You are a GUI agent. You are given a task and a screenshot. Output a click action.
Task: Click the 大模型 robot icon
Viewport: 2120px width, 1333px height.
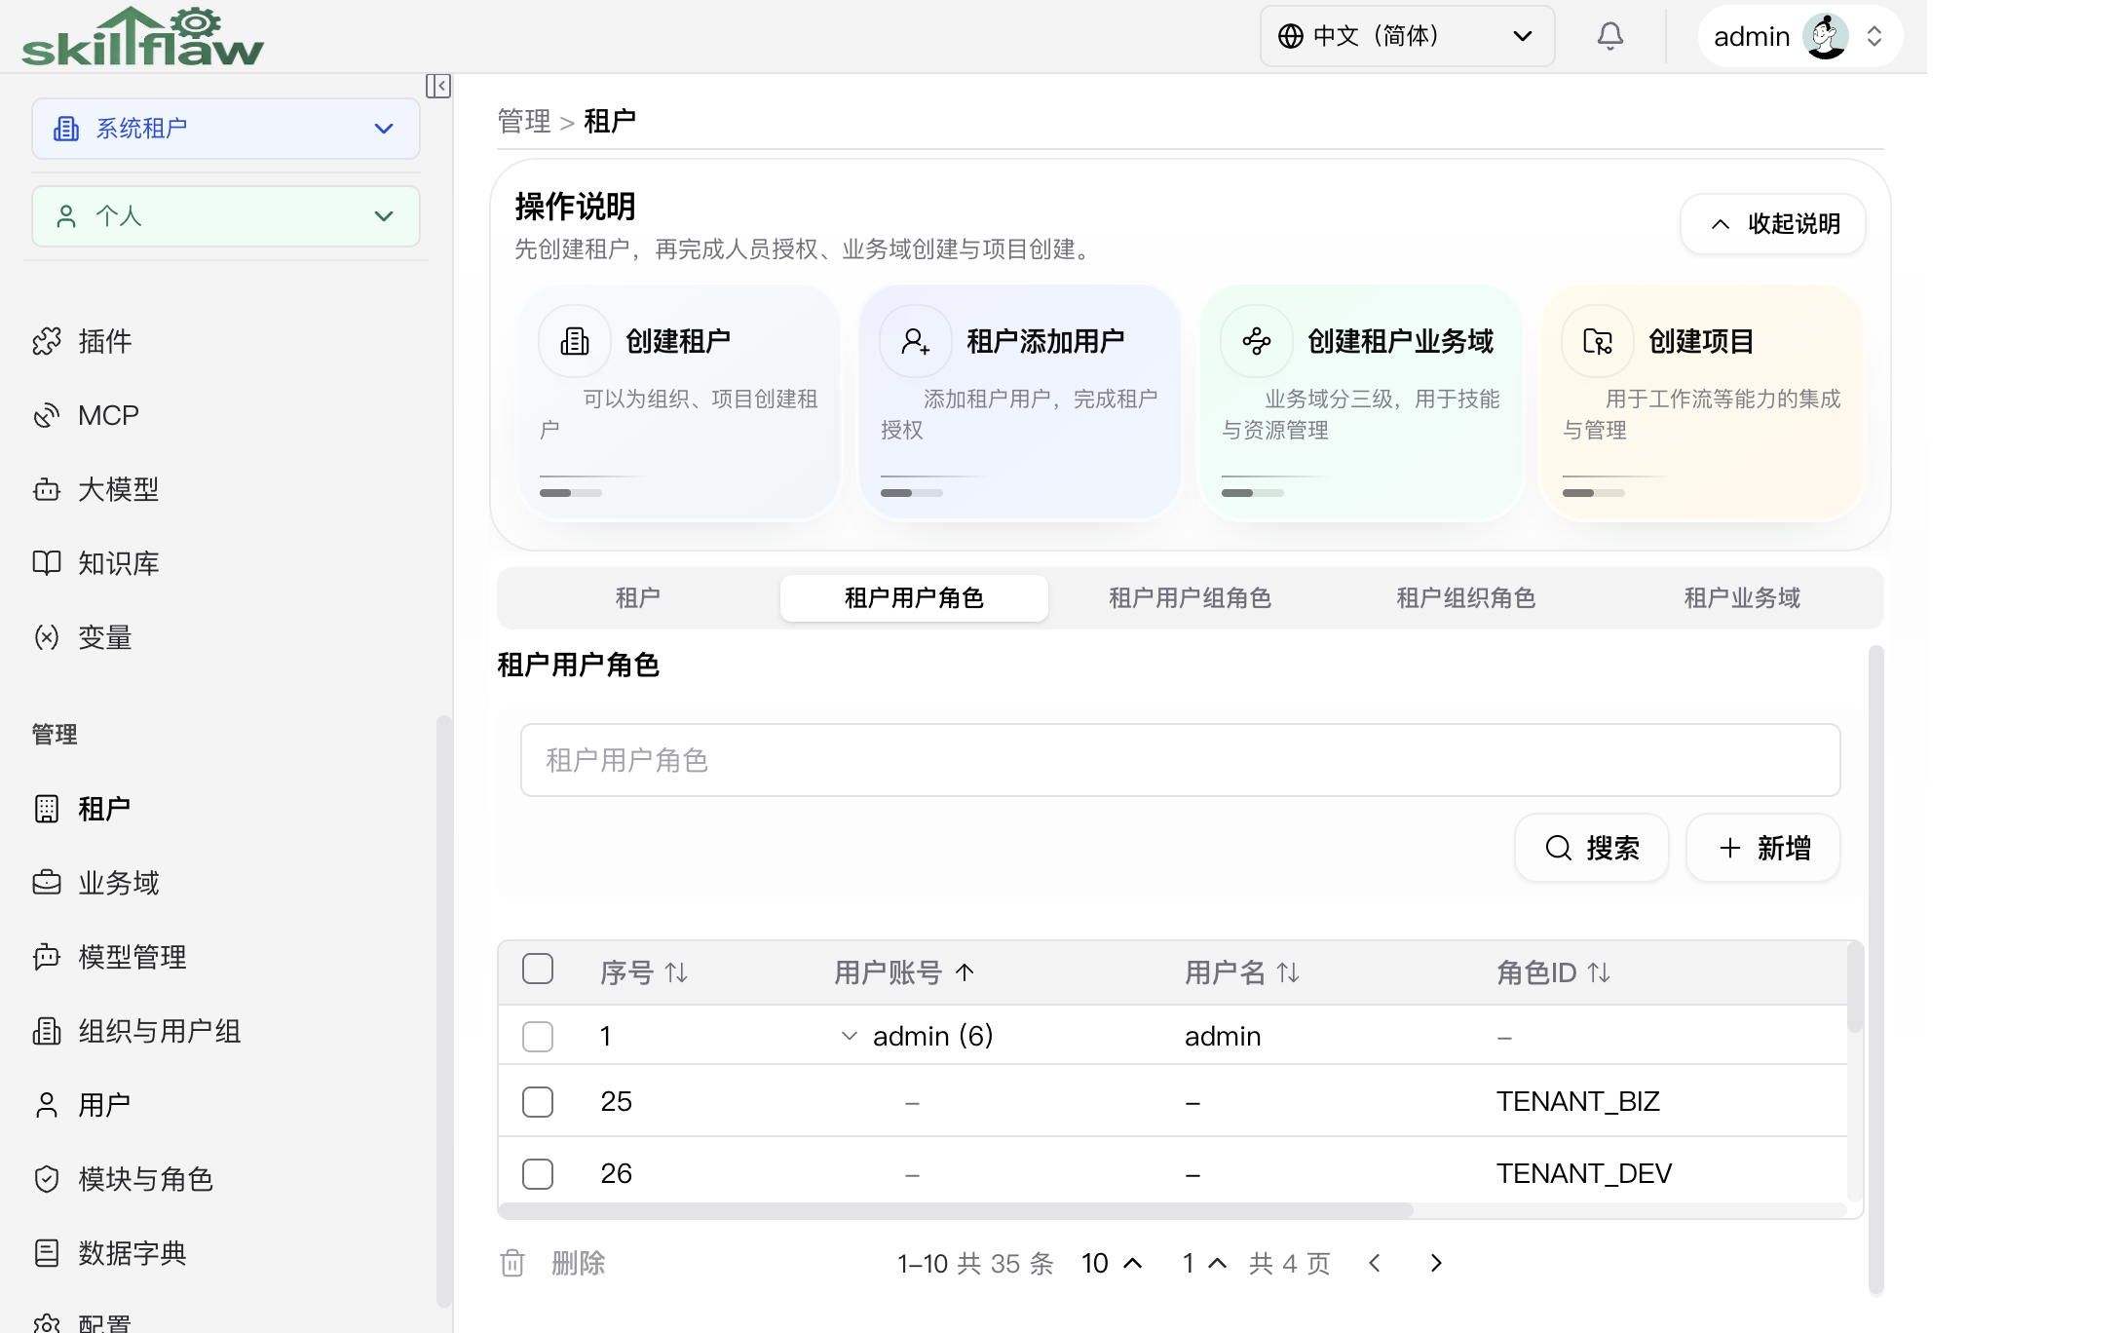pos(47,489)
